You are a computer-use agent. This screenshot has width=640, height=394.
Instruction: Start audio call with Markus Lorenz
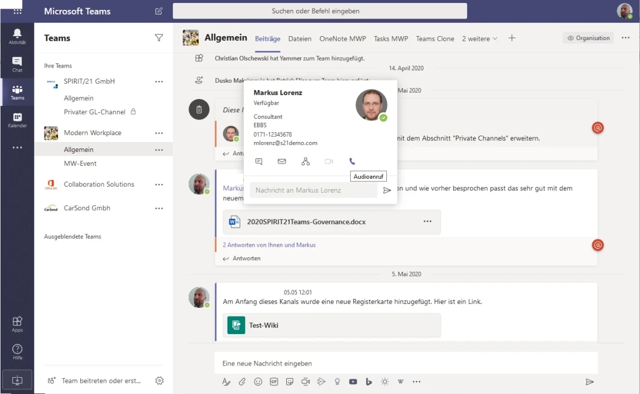click(351, 161)
